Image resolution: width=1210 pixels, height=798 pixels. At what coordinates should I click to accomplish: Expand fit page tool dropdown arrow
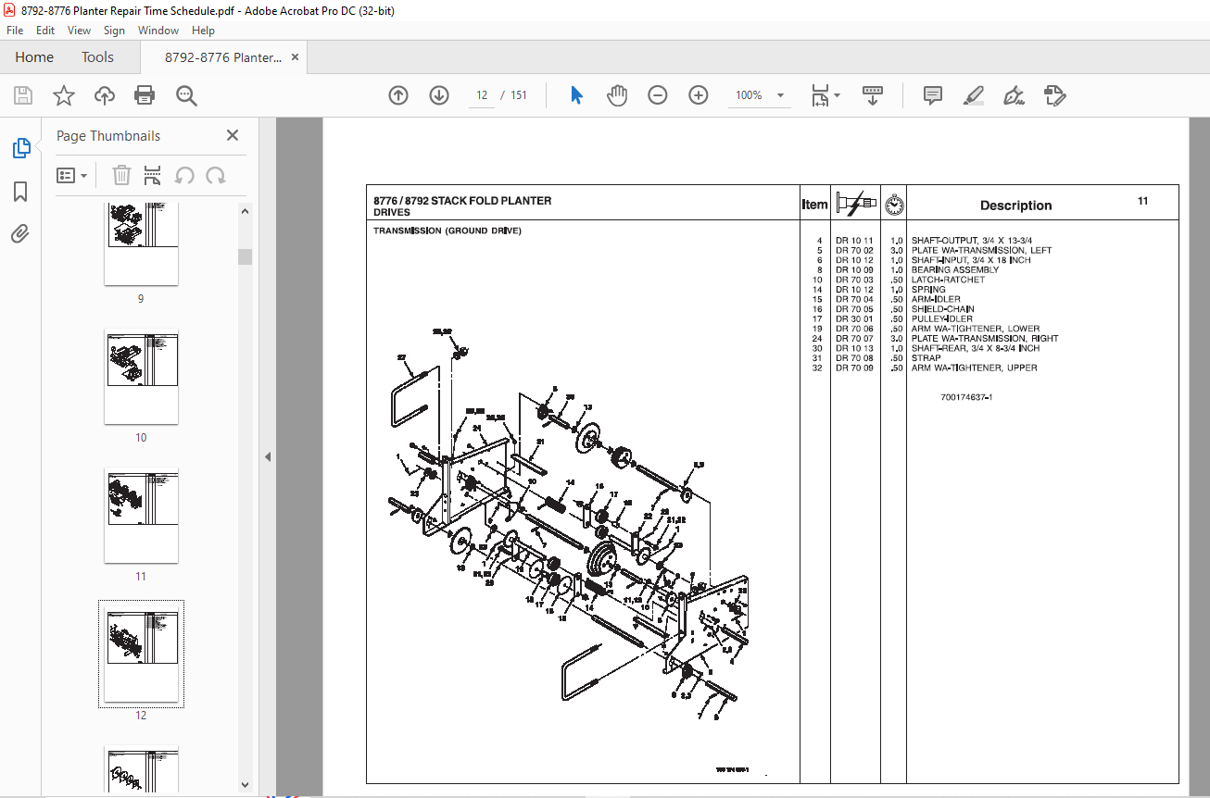pyautogui.click(x=838, y=95)
